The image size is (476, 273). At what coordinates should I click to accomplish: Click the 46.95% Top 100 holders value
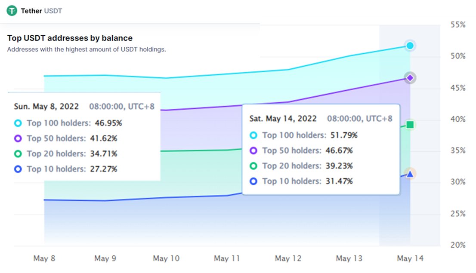point(108,123)
